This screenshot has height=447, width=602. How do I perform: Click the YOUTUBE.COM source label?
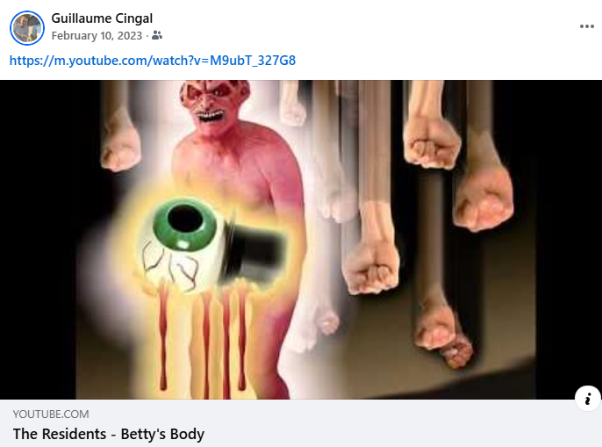tap(51, 414)
